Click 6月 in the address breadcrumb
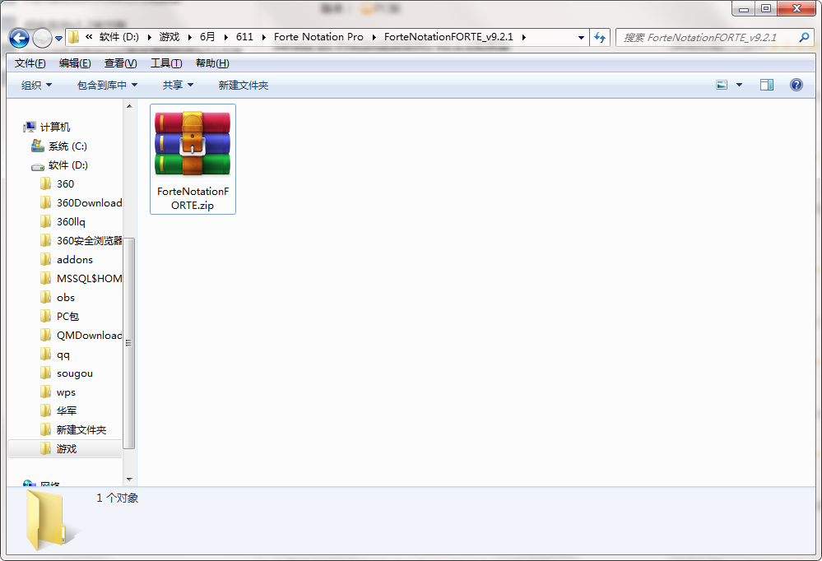The height and width of the screenshot is (561, 822). [x=207, y=37]
